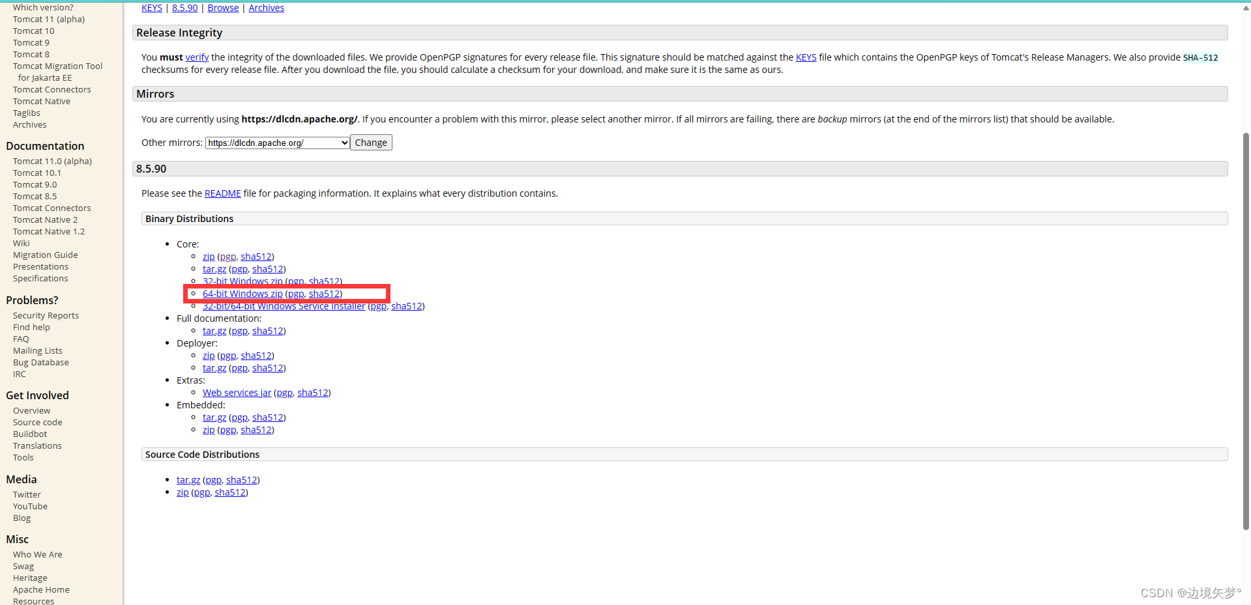Open the FAQ link
The image size is (1251, 605).
pyautogui.click(x=21, y=339)
